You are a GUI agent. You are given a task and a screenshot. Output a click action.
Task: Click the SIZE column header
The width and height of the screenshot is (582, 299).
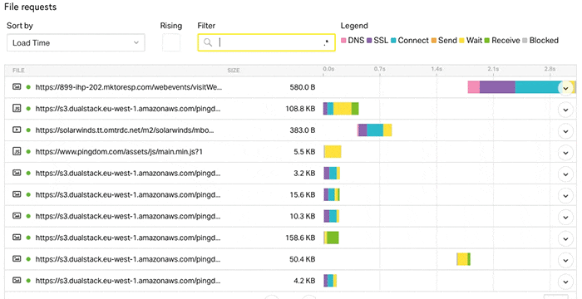[x=234, y=70]
